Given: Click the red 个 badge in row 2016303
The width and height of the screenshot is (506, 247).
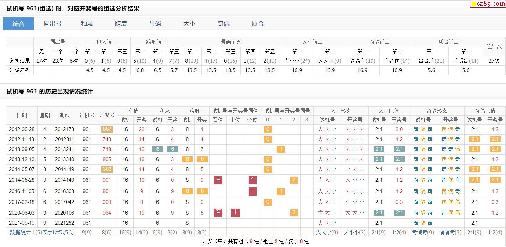Looking at the screenshot, I should (253, 191).
